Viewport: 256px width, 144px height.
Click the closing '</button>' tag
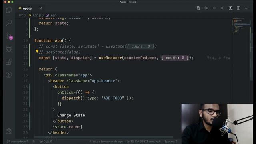point(63,121)
